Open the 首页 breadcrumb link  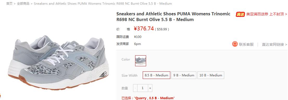(x=9, y=3)
